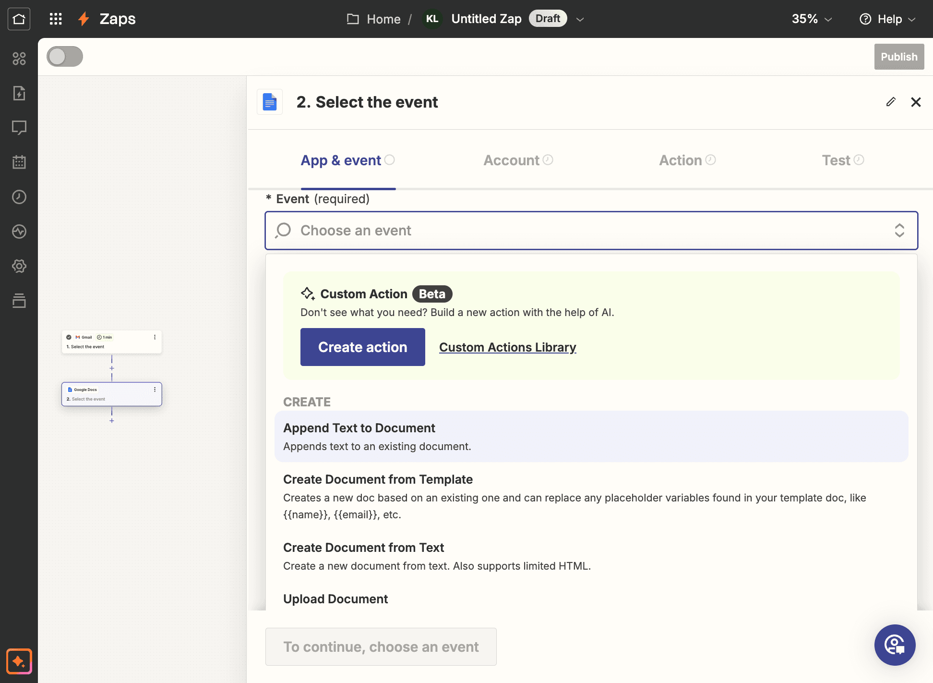Click the CREATE section heading
Screen dimensions: 933x683
click(307, 402)
